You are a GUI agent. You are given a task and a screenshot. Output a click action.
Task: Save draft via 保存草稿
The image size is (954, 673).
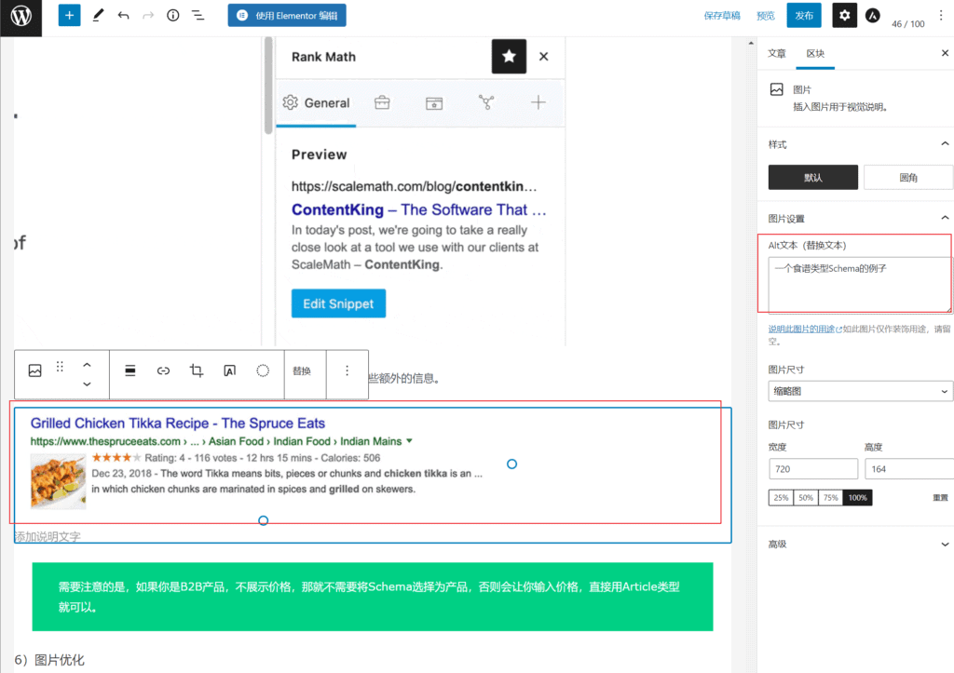(722, 16)
